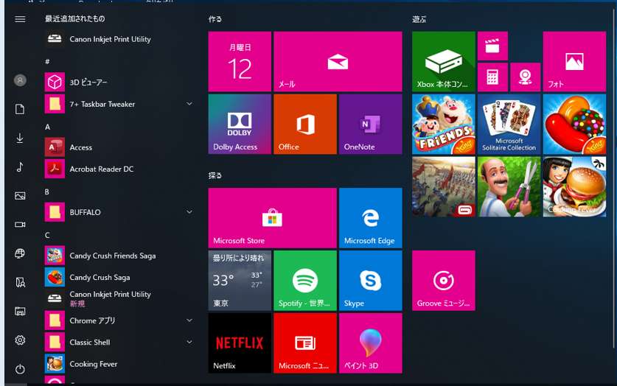The width and height of the screenshot is (617, 386).
Task: Open the Microsoft Solitaire Collection tile
Action: [x=509, y=124]
